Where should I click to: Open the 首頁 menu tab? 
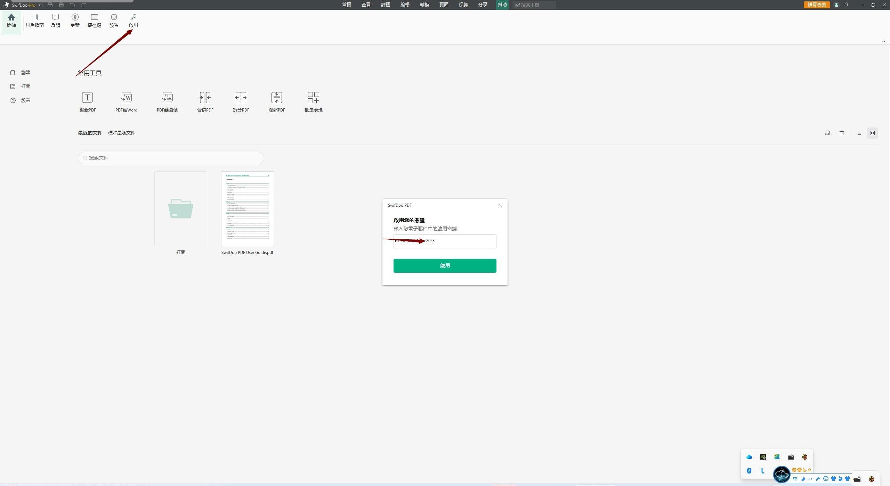(347, 5)
